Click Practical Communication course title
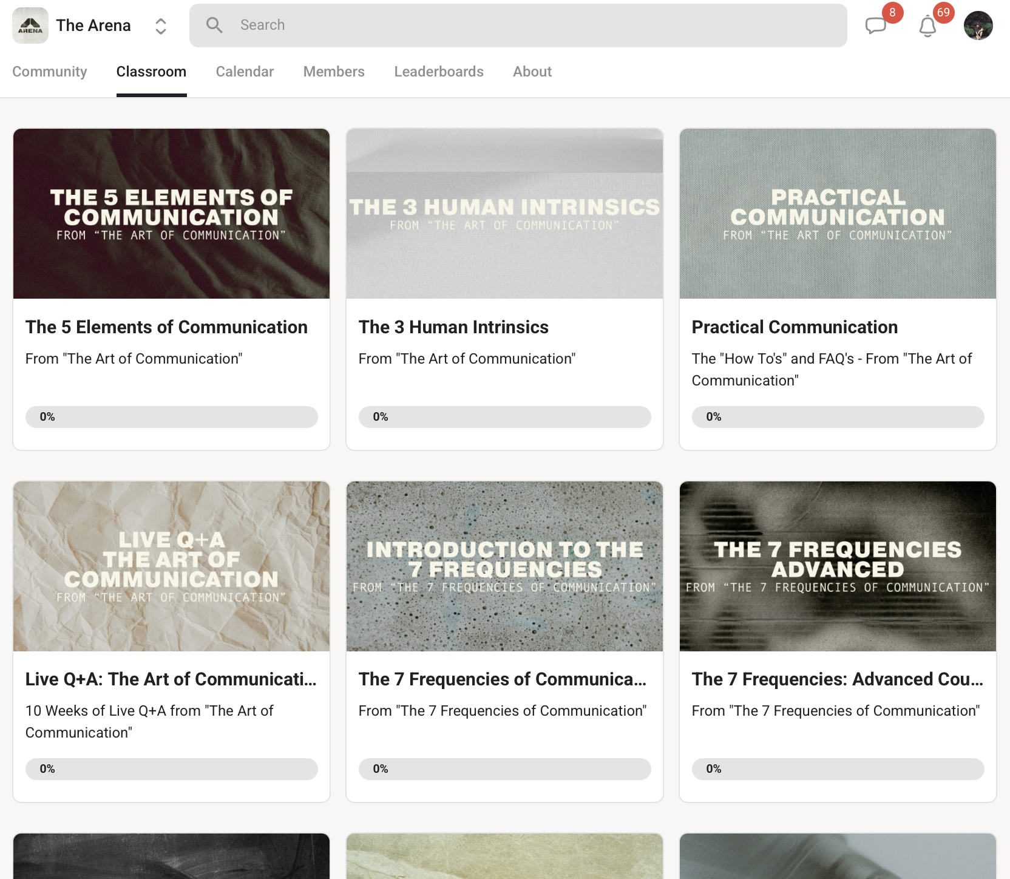This screenshot has width=1010, height=879. click(795, 327)
